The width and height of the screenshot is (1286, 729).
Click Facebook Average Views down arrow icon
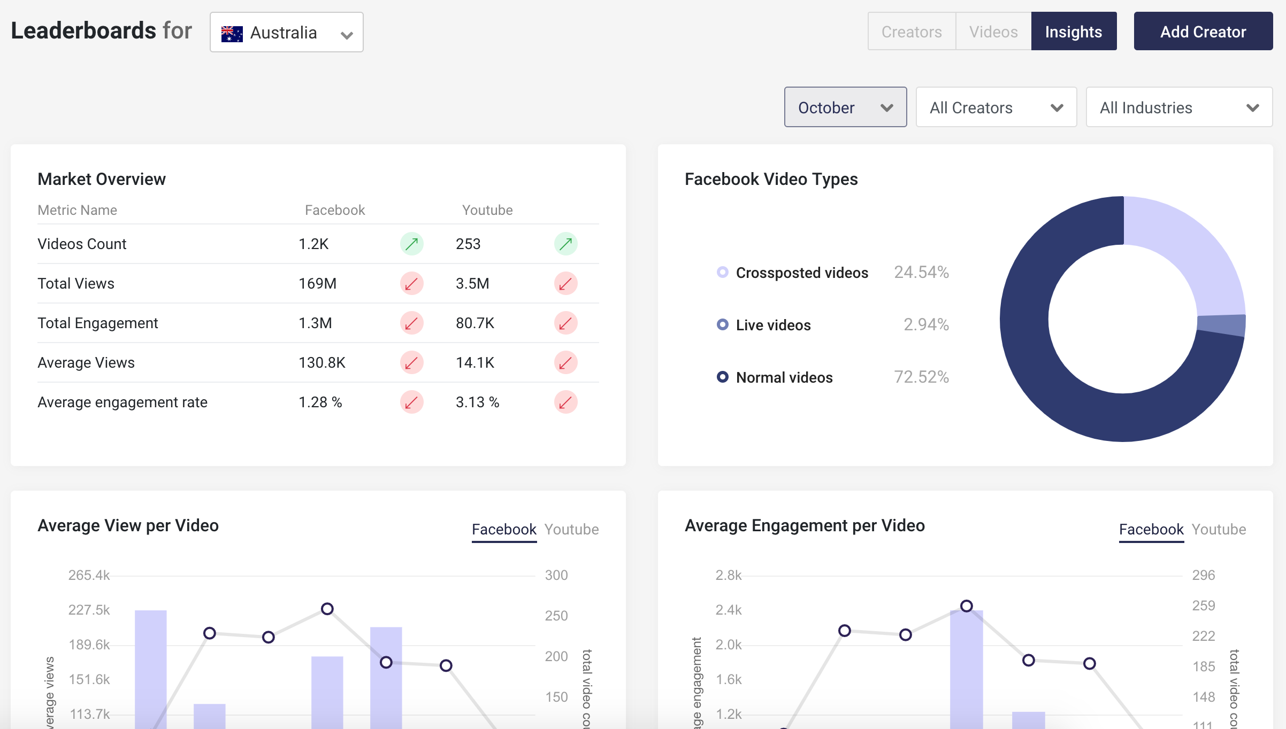pos(411,363)
